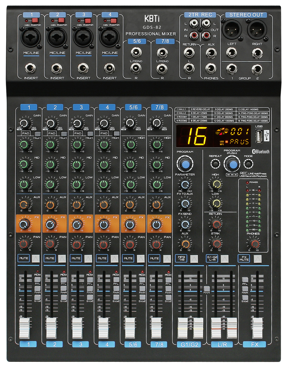This screenshot has height=368, width=289.
Task: Click the PHONES output jack
Action: pyautogui.click(x=211, y=68)
